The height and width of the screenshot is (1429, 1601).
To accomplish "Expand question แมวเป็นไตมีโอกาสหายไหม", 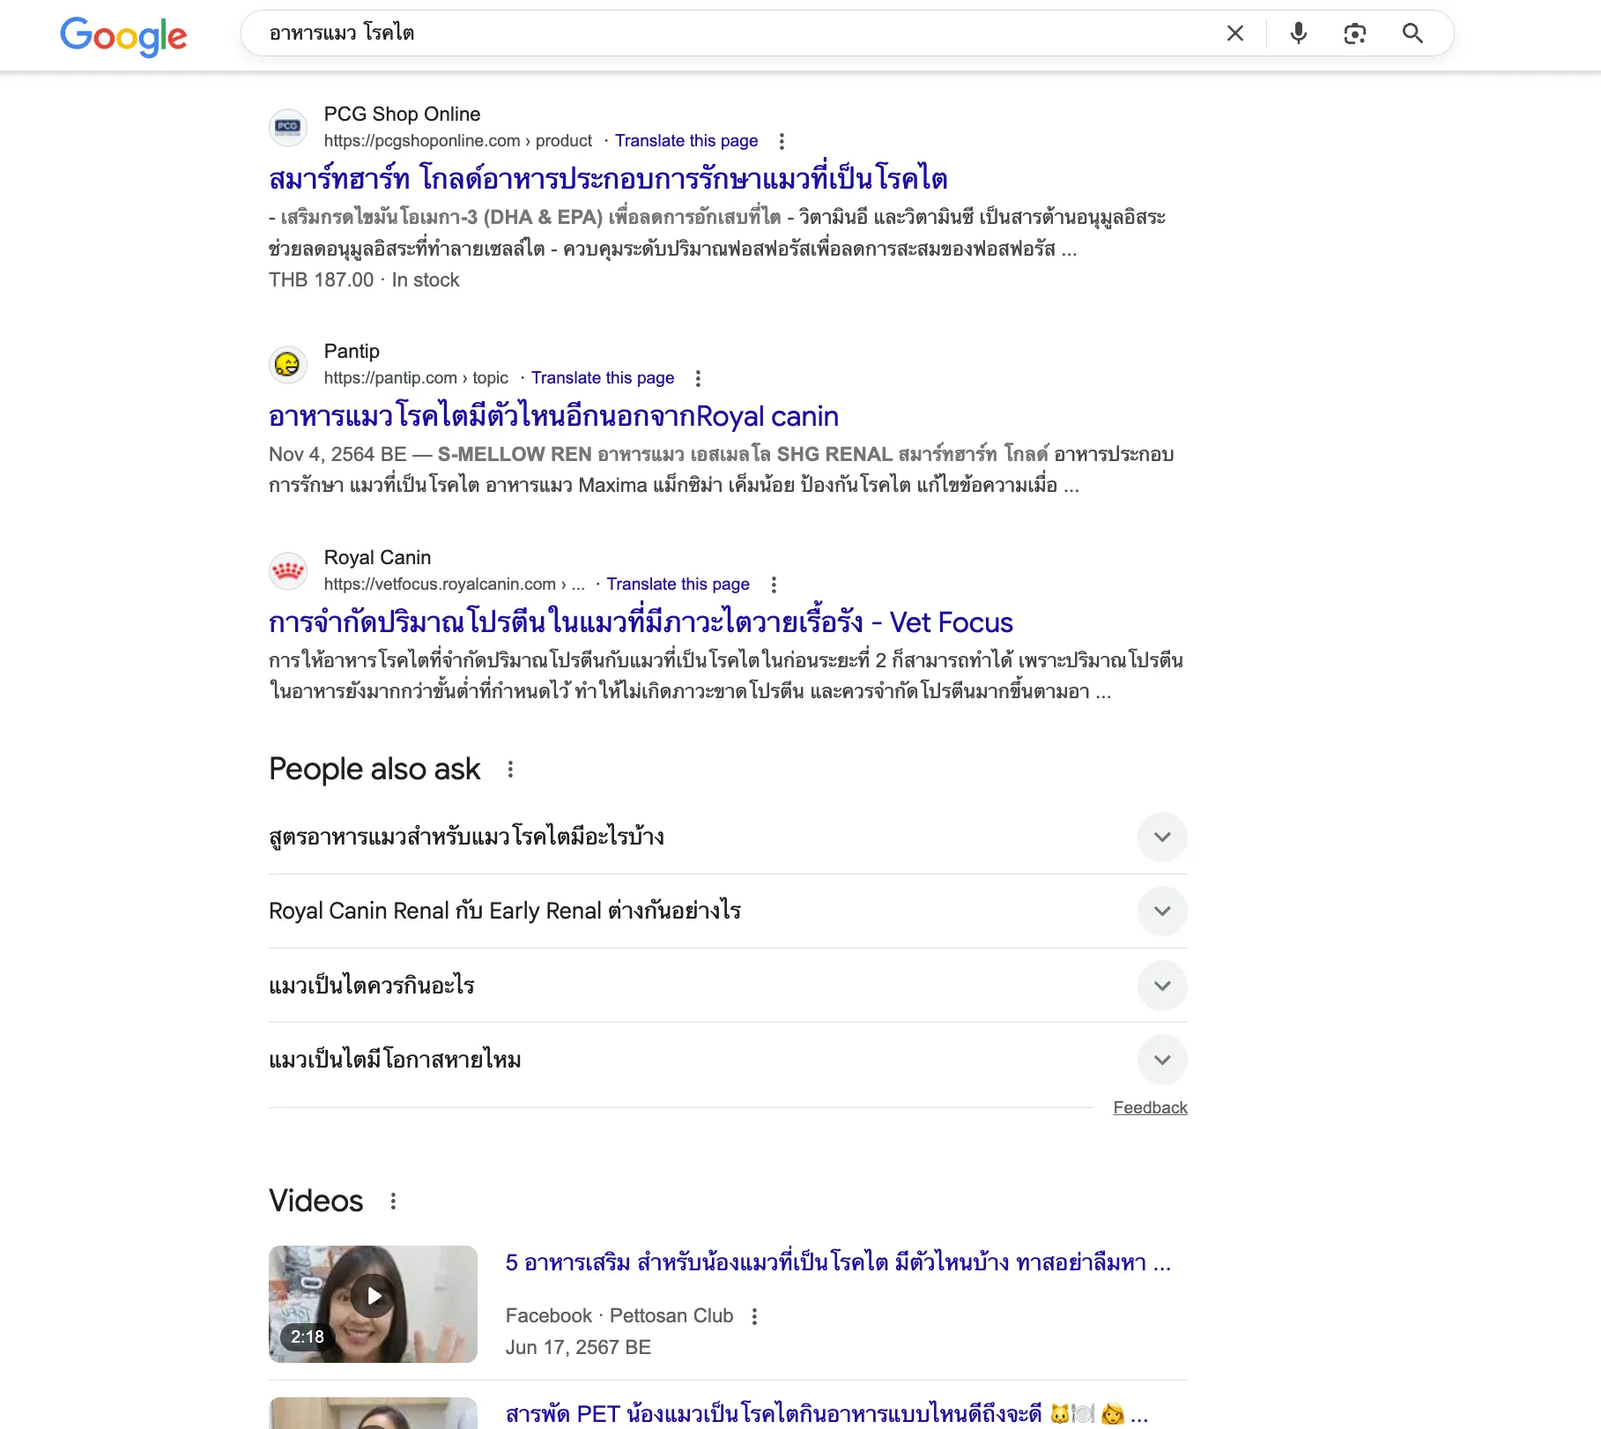I will (x=728, y=1059).
